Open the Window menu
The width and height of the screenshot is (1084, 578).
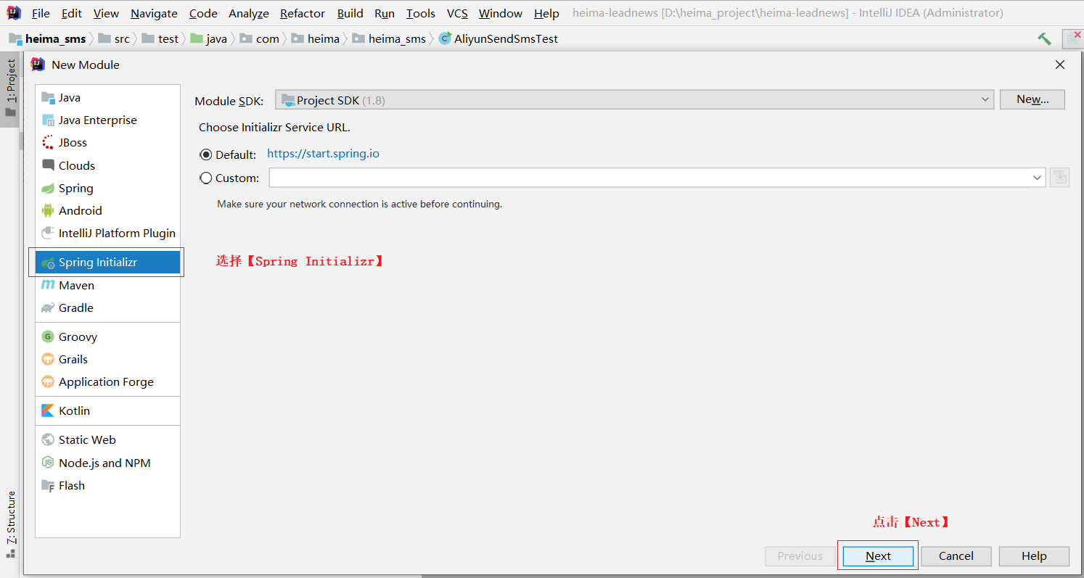(501, 13)
